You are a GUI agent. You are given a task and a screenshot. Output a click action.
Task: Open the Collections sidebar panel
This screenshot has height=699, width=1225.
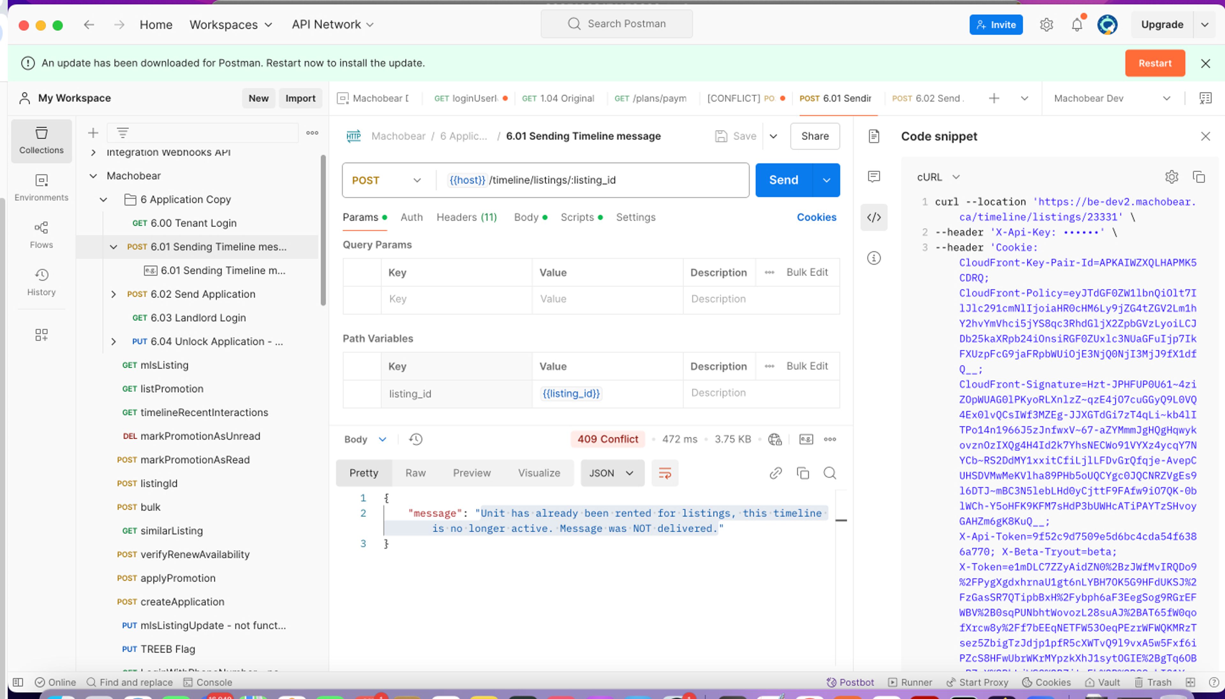point(41,140)
